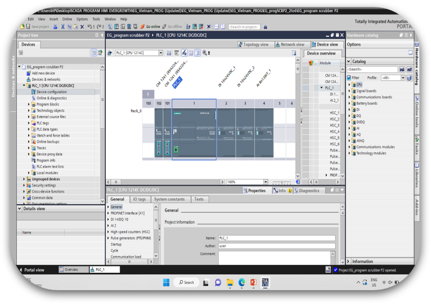431x304 pixels.
Task: Select High speed counters (HSC) item
Action: (x=130, y=232)
